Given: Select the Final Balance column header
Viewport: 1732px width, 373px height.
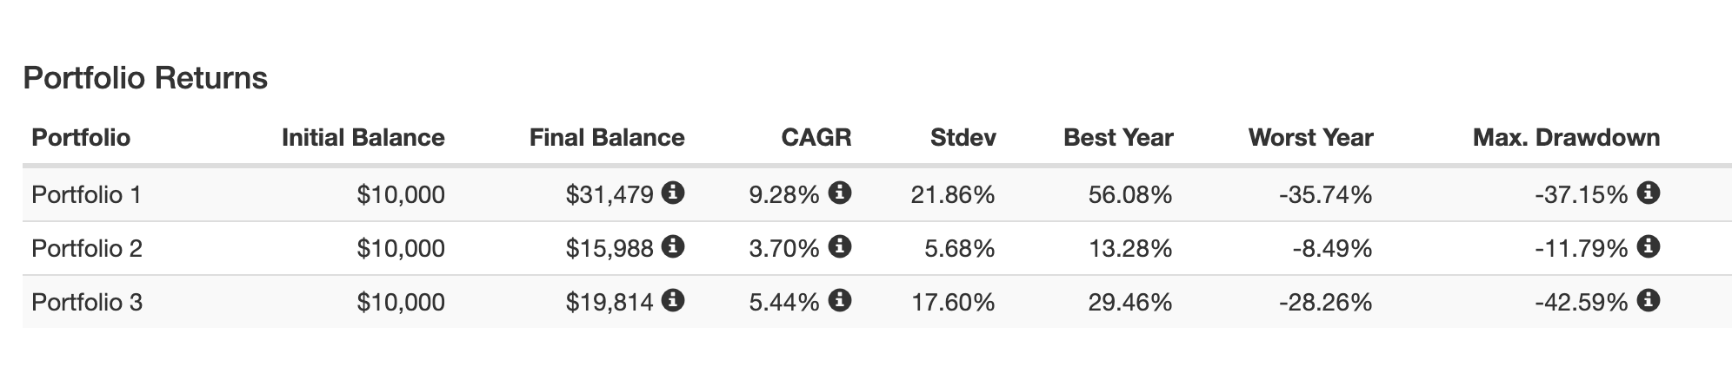Looking at the screenshot, I should pos(607,138).
